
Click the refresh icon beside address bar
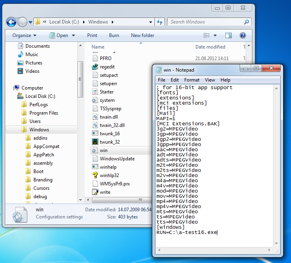(x=160, y=22)
